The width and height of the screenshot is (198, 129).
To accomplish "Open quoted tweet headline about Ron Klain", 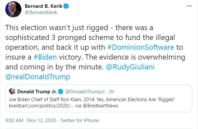I will tap(92, 100).
